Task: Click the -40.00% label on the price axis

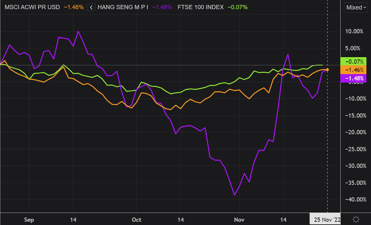Action: 353,200
